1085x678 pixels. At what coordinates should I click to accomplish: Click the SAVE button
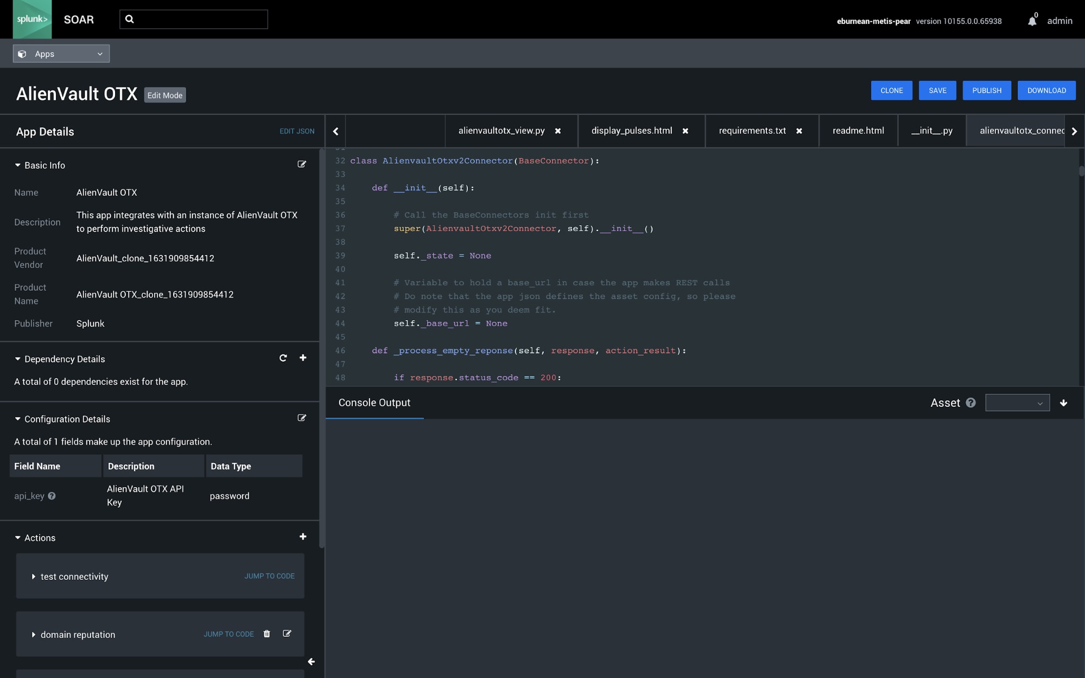point(937,91)
